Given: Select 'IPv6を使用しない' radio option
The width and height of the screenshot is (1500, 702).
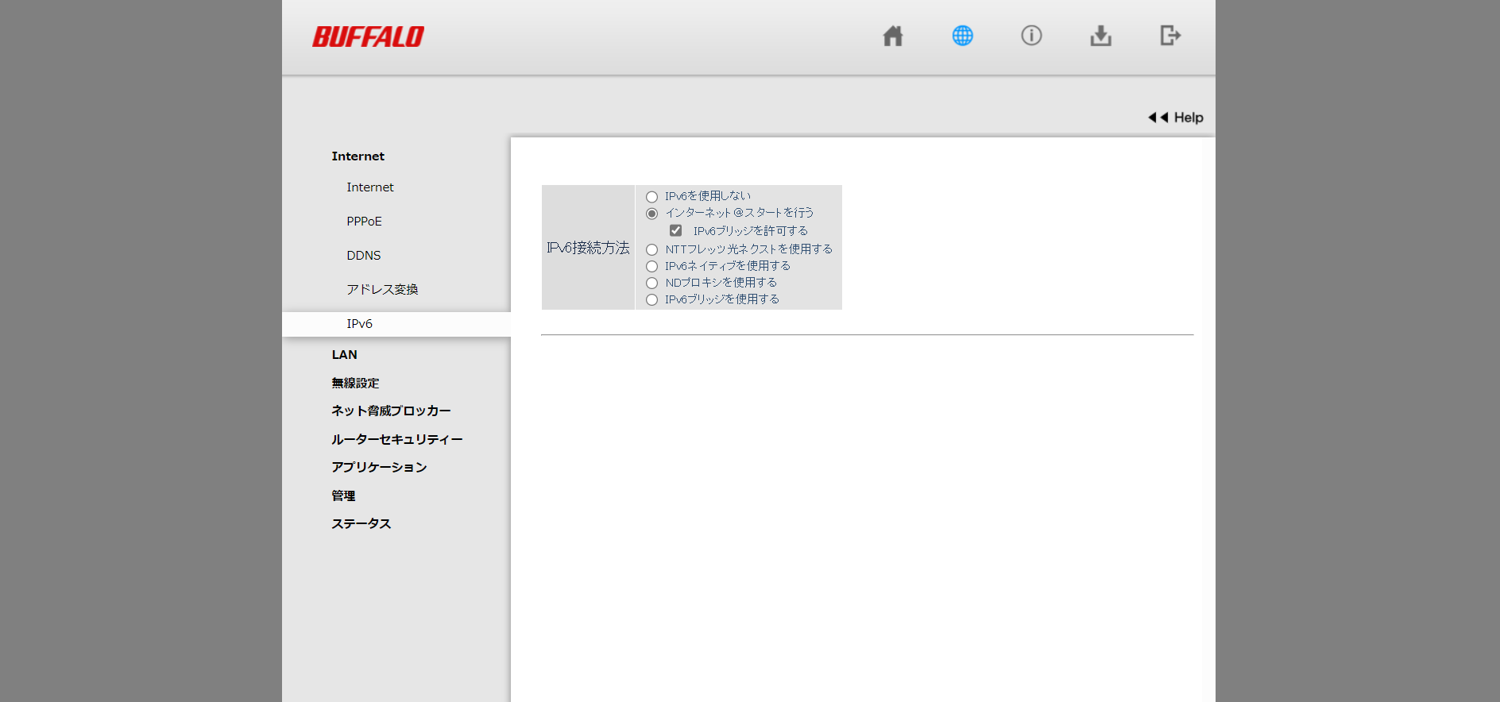Looking at the screenshot, I should [652, 197].
